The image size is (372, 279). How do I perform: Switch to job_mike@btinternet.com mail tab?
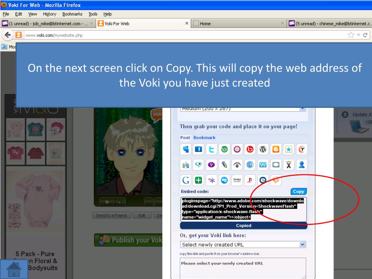[48, 24]
